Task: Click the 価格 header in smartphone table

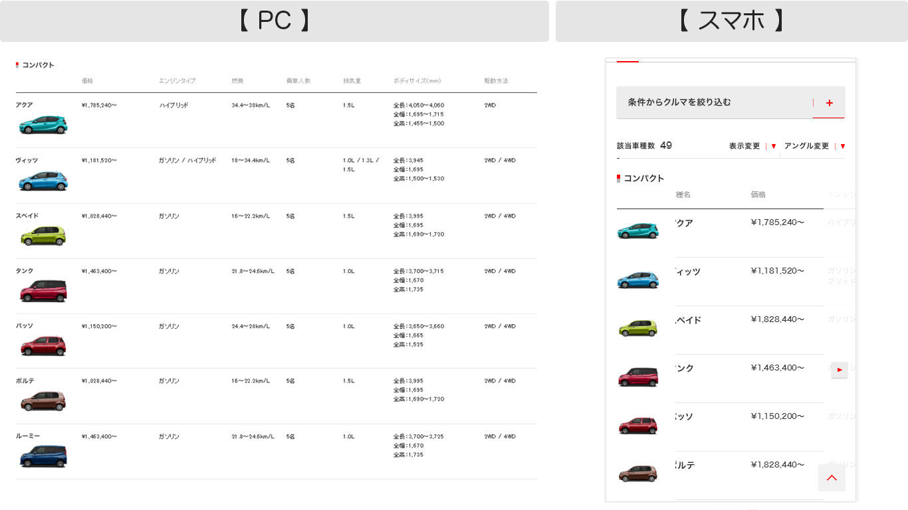Action: 758,195
